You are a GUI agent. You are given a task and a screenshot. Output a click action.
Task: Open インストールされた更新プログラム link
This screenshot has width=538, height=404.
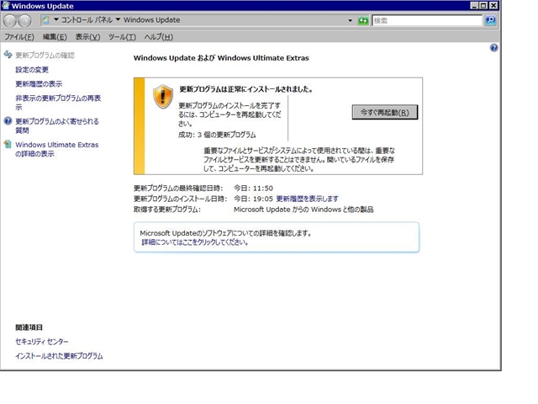tap(59, 356)
